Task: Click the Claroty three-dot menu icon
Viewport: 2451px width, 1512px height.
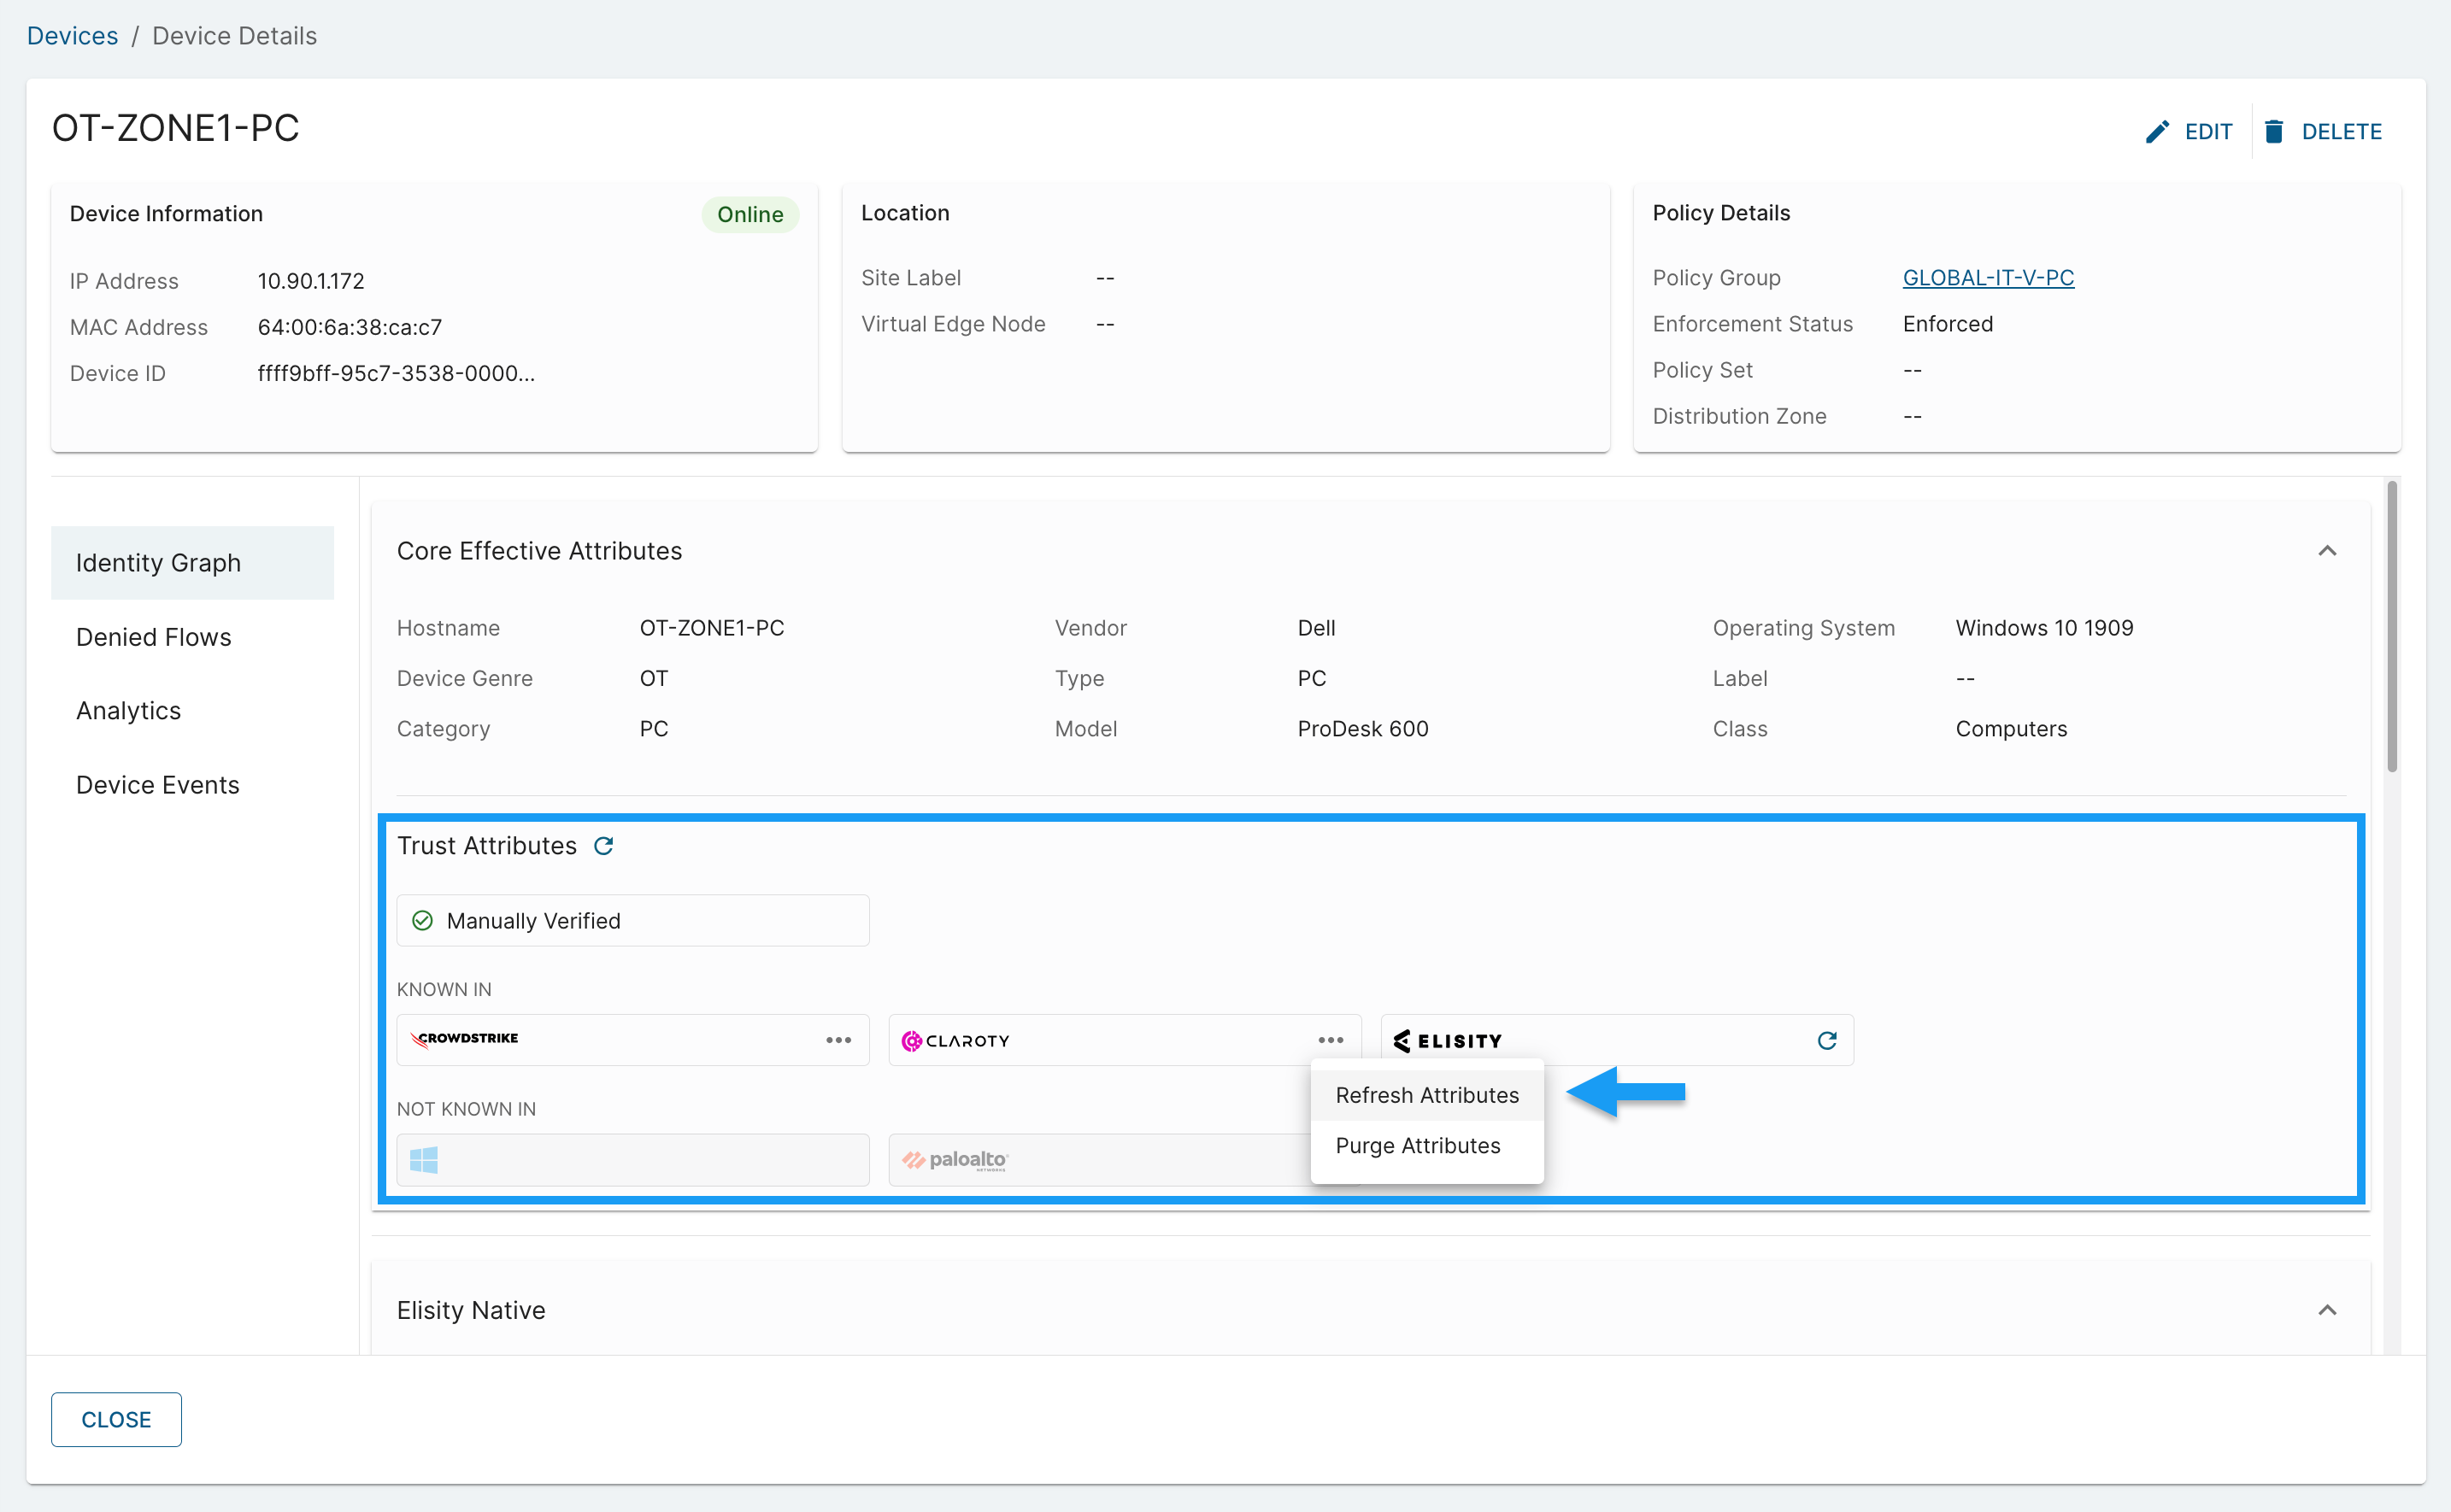Action: [1331, 1040]
